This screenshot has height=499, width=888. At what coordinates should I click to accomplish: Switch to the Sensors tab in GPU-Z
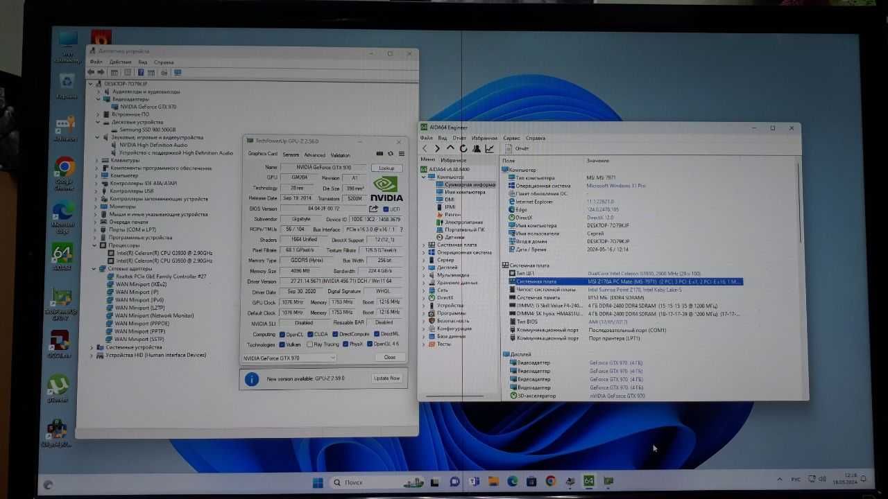291,155
